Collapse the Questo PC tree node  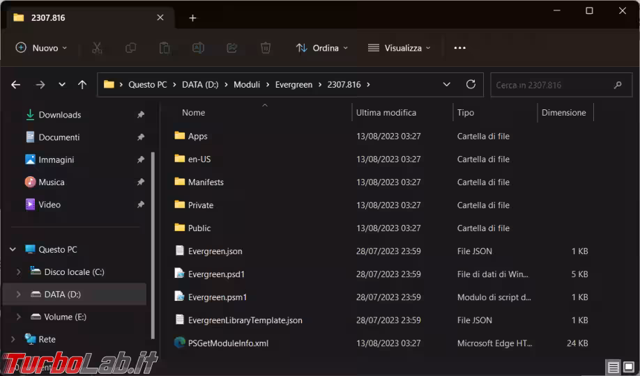[x=13, y=249]
